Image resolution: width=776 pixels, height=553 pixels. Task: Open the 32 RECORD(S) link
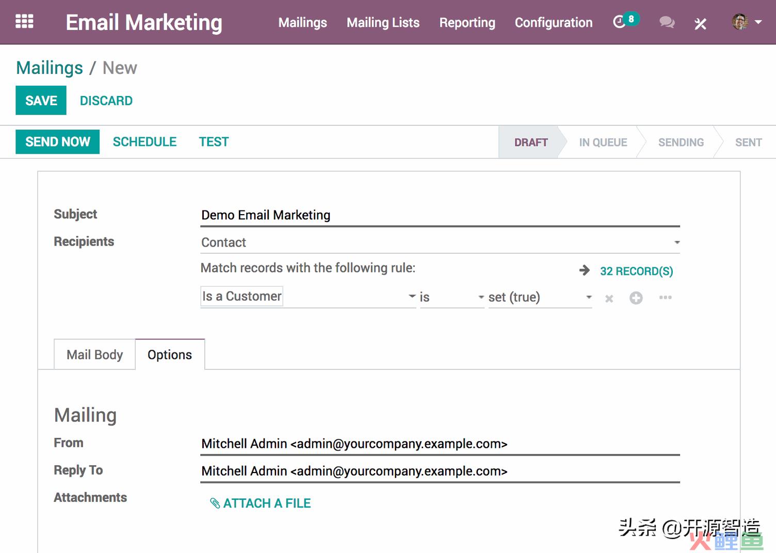click(636, 271)
